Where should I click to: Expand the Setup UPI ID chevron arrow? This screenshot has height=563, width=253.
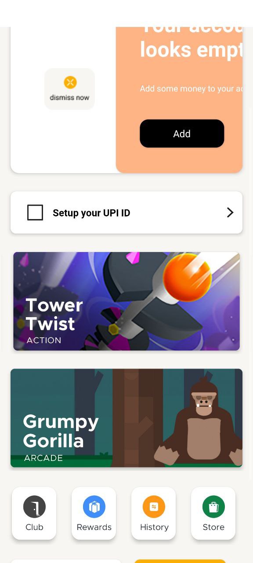coord(230,212)
